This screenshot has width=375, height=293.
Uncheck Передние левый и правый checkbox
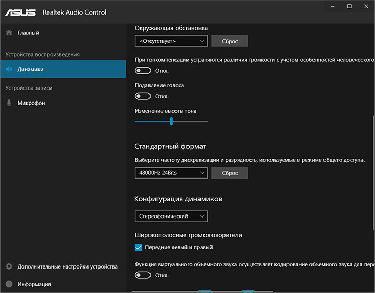click(139, 247)
